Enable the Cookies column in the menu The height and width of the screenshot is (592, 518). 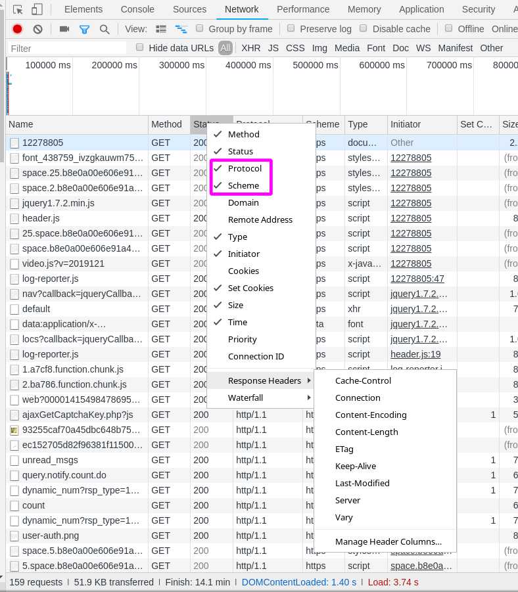pyautogui.click(x=262, y=271)
